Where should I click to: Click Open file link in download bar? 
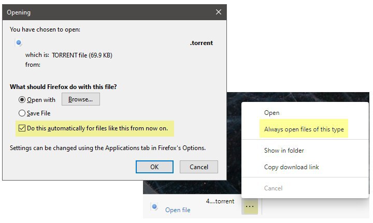click(178, 210)
